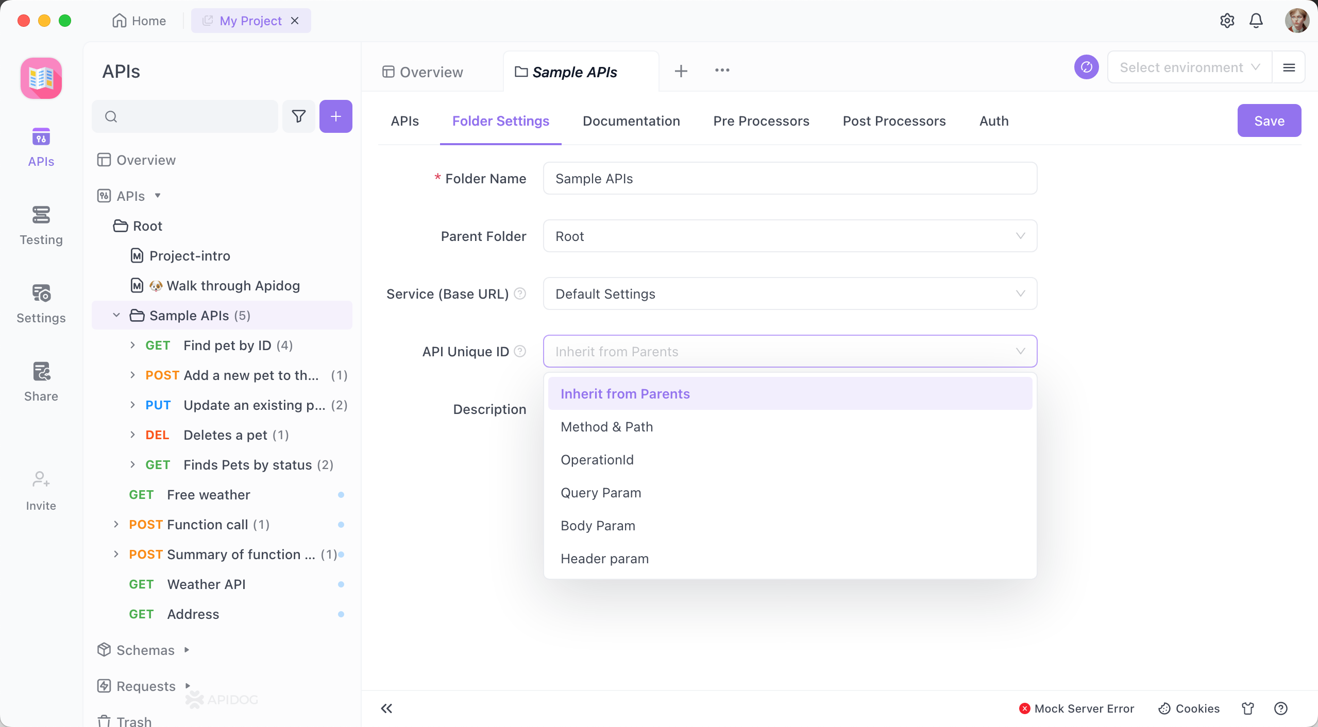Collapse sidebar with double-chevron icon
The image size is (1318, 727).
[x=386, y=708]
